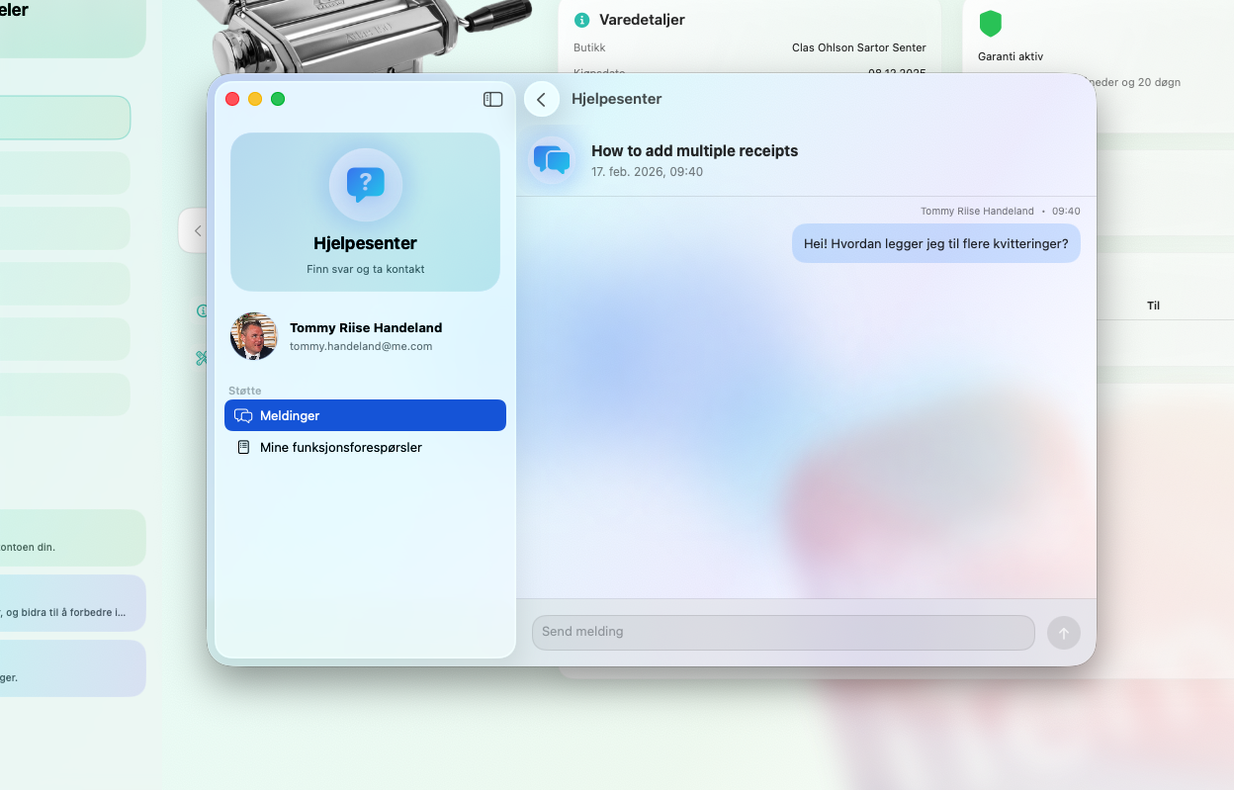Click the green Garanti aktiv shield icon
Image resolution: width=1234 pixels, height=790 pixels.
[x=990, y=24]
